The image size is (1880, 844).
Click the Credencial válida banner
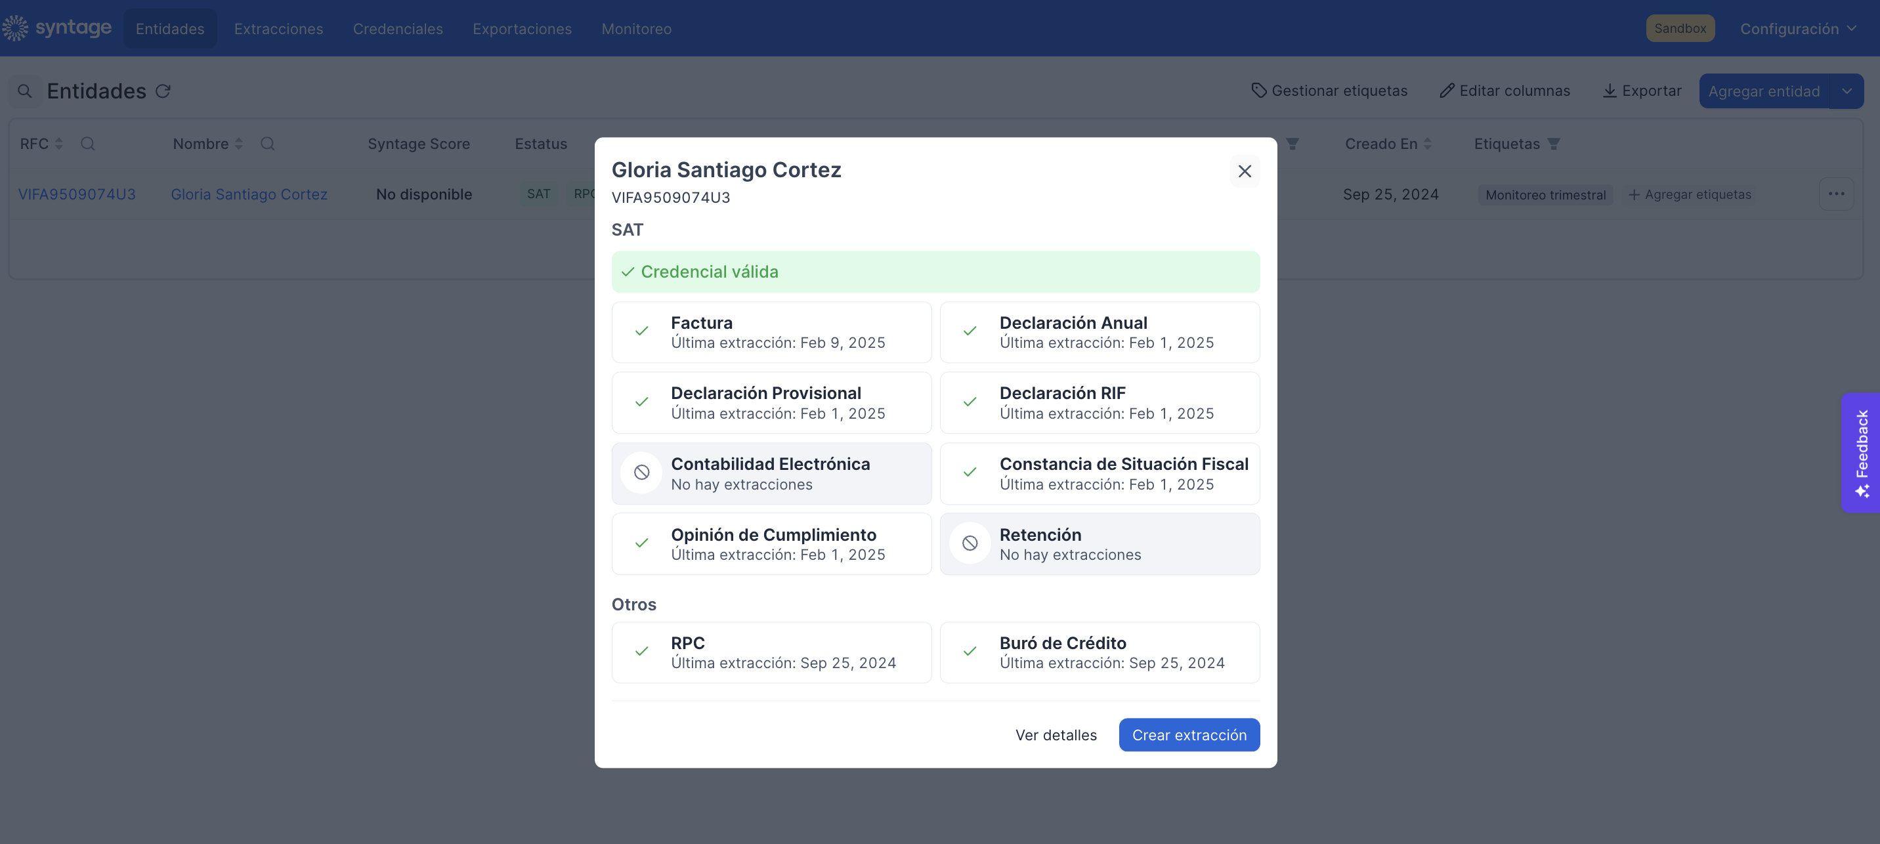(935, 272)
